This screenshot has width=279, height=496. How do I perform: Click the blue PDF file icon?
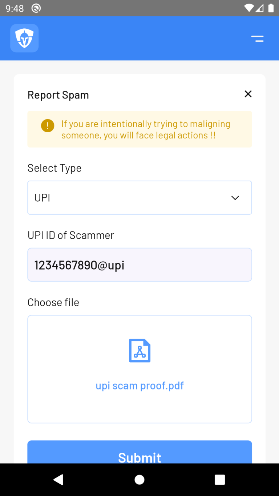click(x=140, y=351)
